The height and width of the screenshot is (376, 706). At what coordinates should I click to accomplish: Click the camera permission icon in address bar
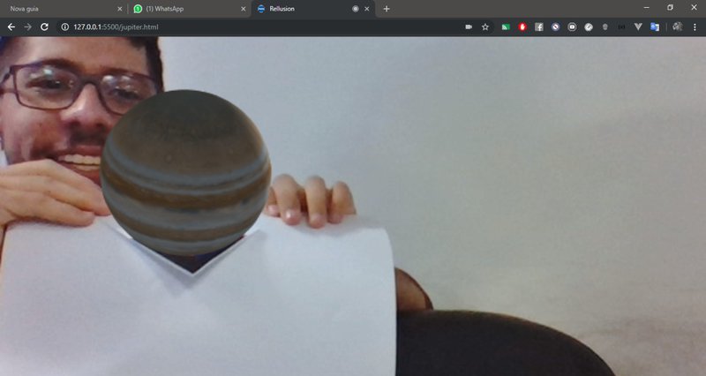469,27
